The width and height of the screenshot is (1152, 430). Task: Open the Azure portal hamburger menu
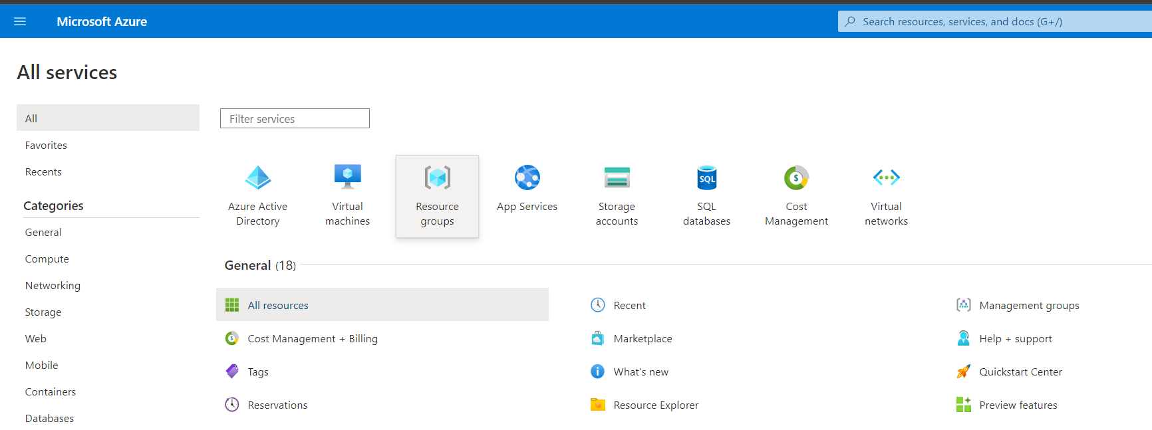[x=20, y=21]
